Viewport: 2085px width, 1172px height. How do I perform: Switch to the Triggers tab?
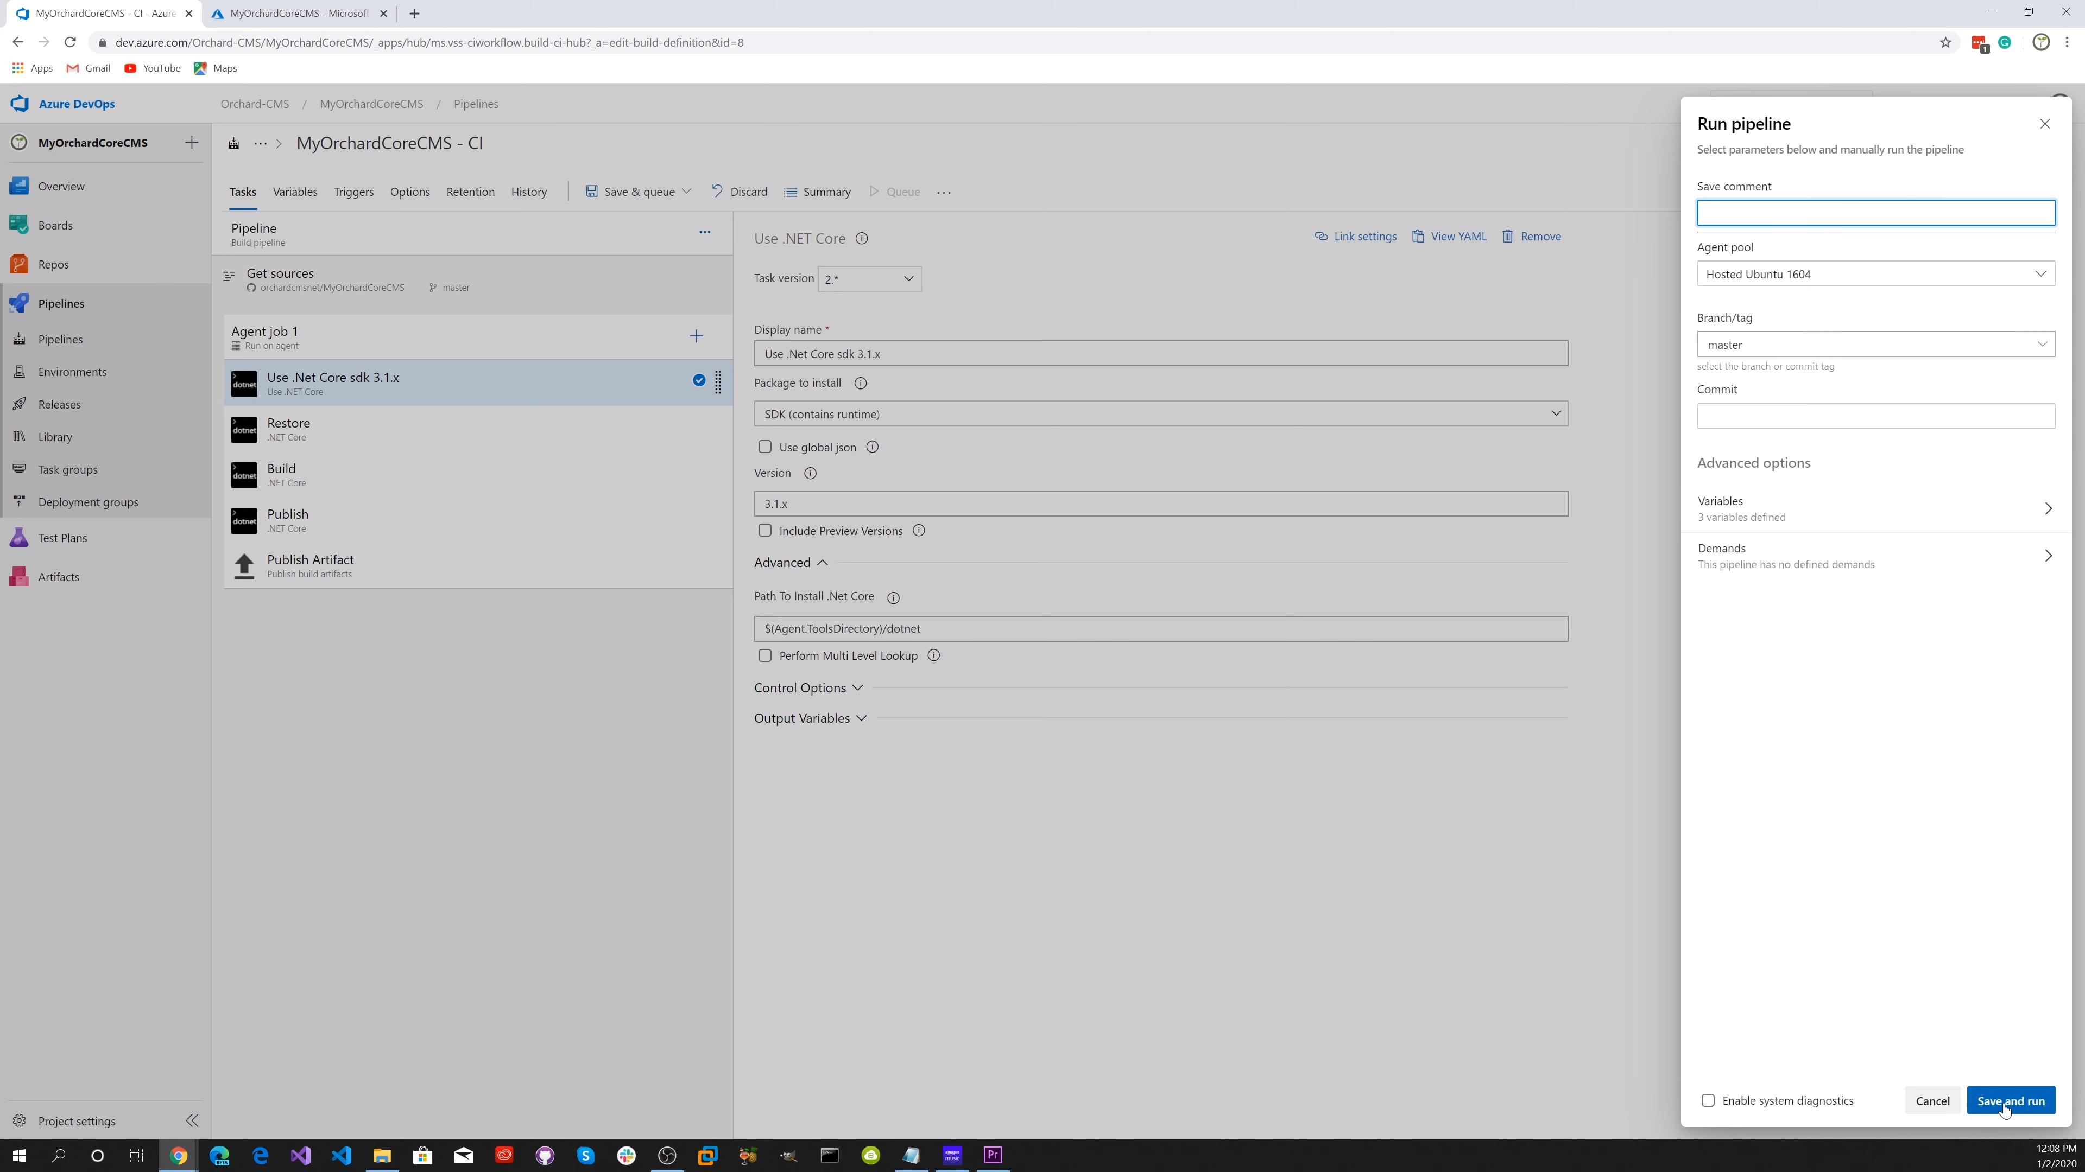[353, 192]
